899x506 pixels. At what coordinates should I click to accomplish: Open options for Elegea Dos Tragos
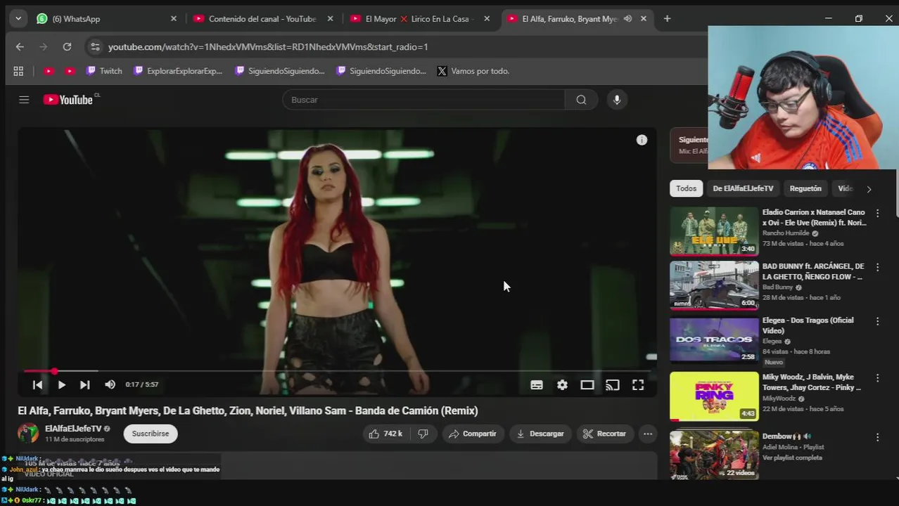(x=877, y=321)
